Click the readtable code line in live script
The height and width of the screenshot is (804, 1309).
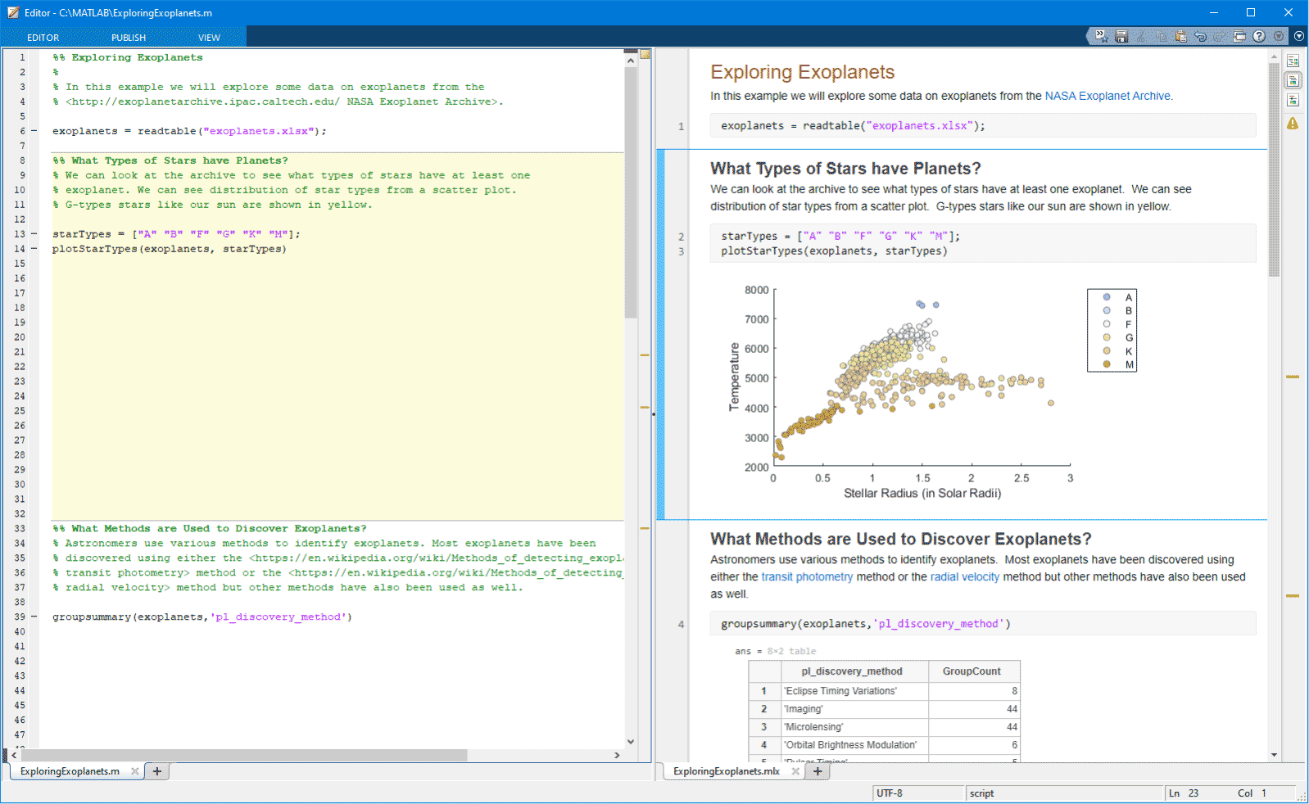click(983, 125)
